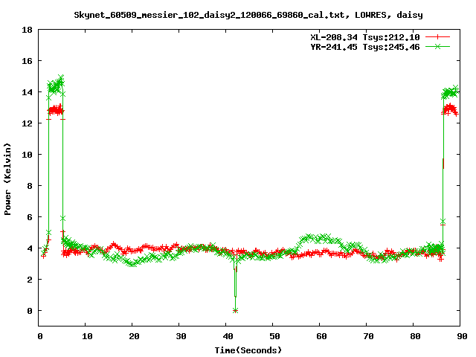This screenshot has width=476, height=357.
Task: Click the y-axis tick label 18
Action: (27, 30)
